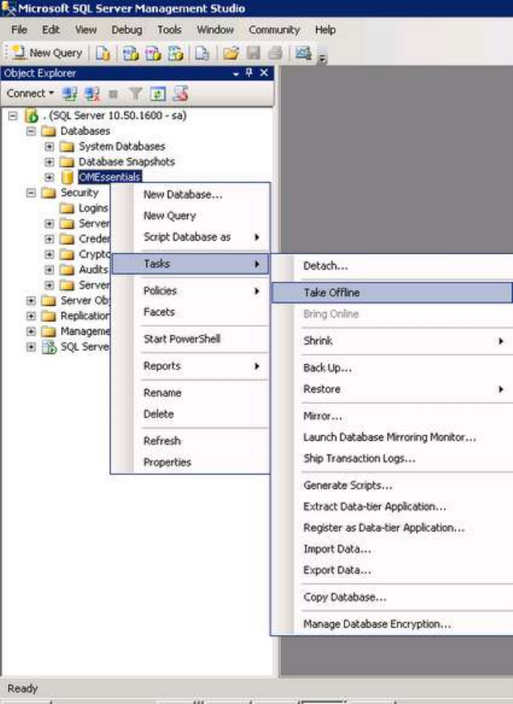Expand the Database Snapshots folder
The width and height of the screenshot is (513, 704).
[49, 161]
